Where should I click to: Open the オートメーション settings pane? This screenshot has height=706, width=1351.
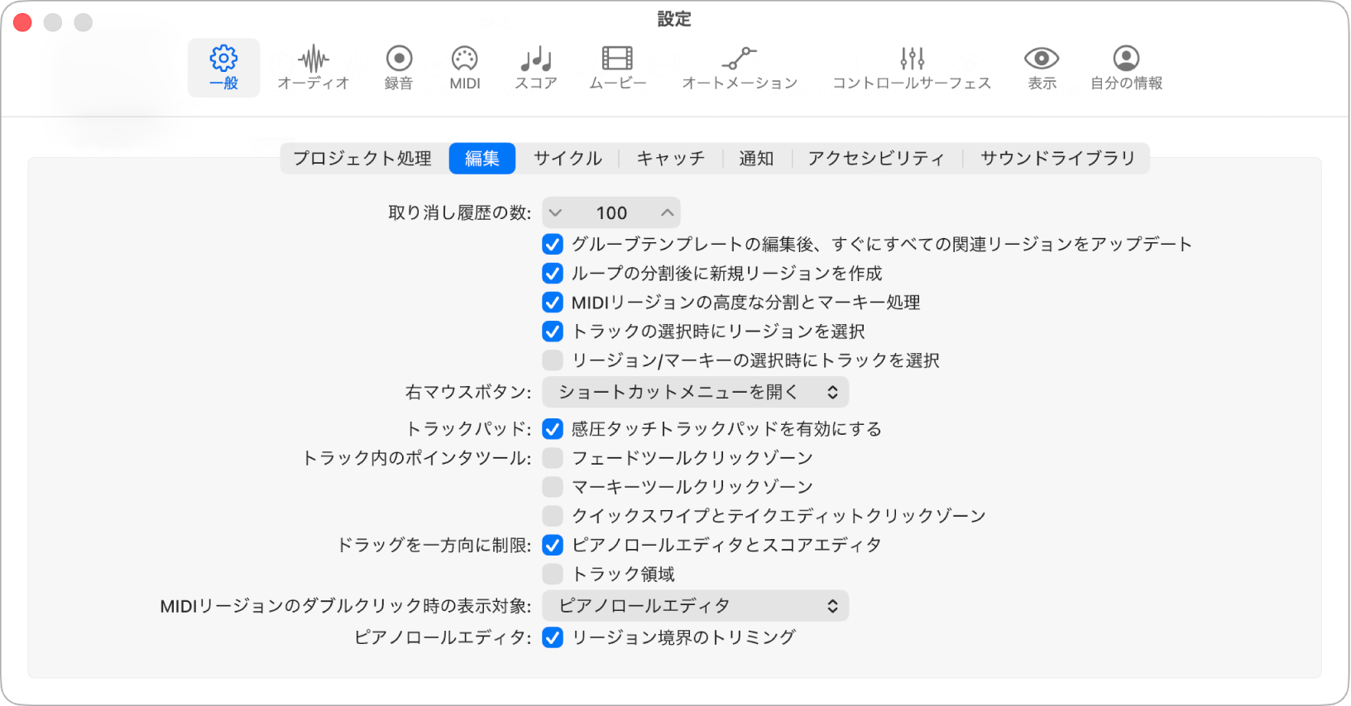(x=740, y=68)
